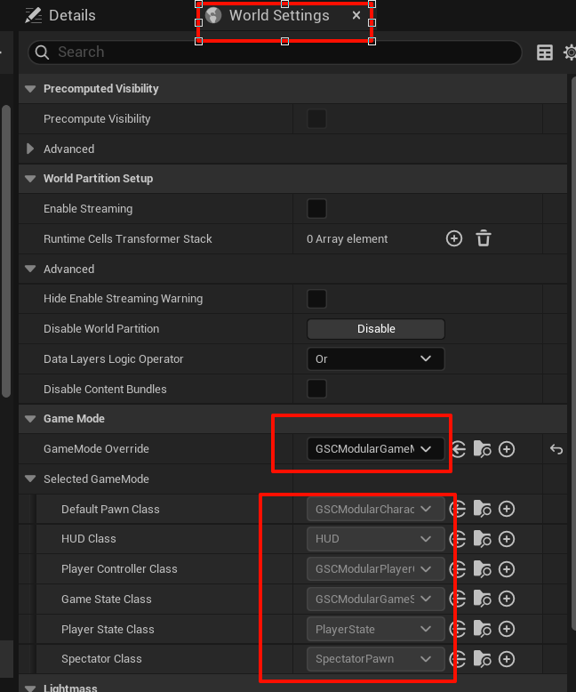Collapse the World Partition Setup section
The image size is (576, 692).
[31, 179]
